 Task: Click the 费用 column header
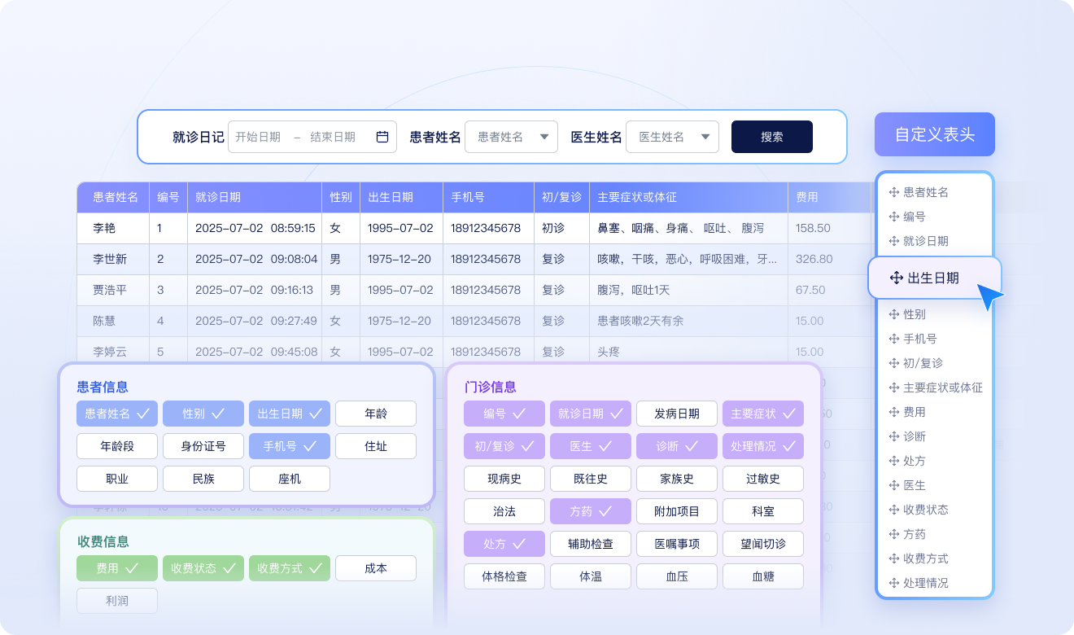click(x=807, y=197)
